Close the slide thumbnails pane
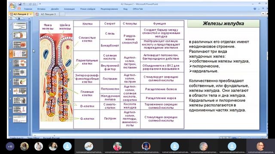275x154 pixels. click(29, 18)
